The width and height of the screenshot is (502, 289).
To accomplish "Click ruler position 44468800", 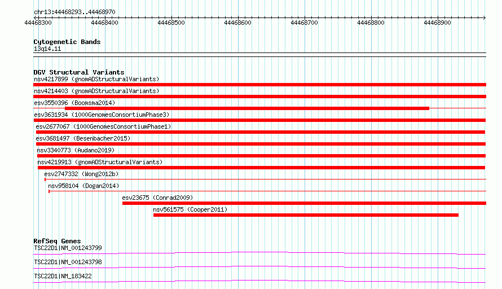I will tap(371, 23).
